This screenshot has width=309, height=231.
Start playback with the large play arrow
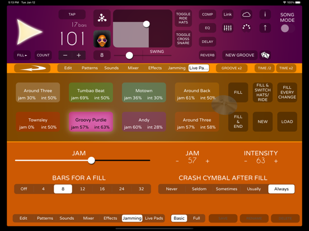(29, 32)
